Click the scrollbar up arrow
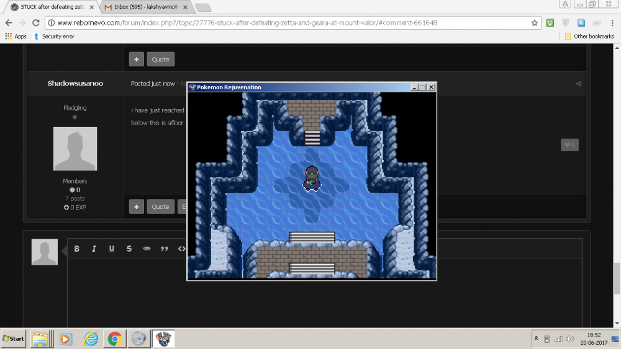 point(617,48)
